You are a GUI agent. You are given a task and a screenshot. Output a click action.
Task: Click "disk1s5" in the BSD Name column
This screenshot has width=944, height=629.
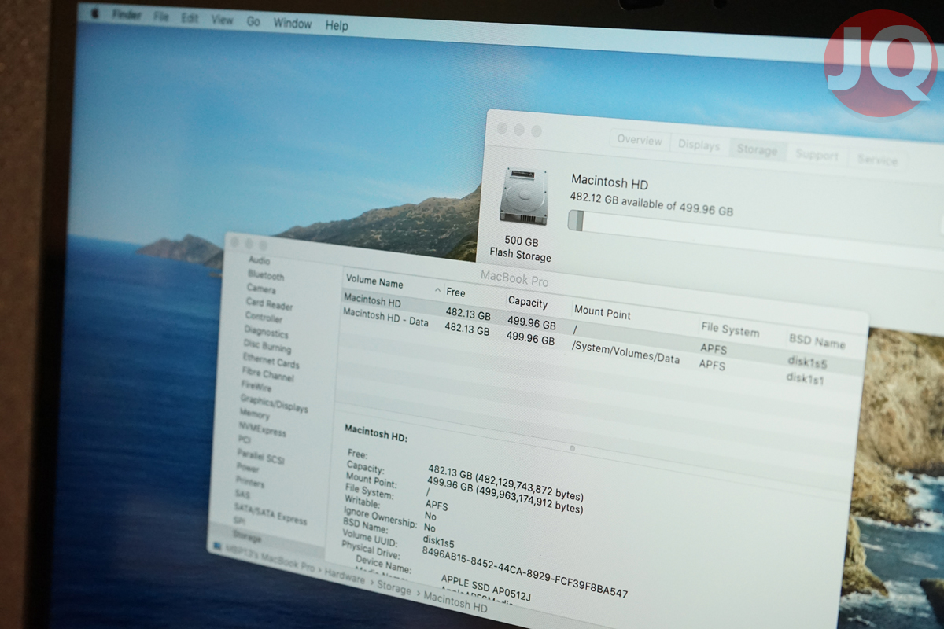coord(807,362)
